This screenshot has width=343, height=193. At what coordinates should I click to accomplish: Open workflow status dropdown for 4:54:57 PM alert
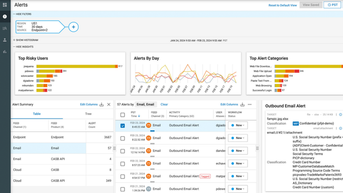(x=238, y=176)
